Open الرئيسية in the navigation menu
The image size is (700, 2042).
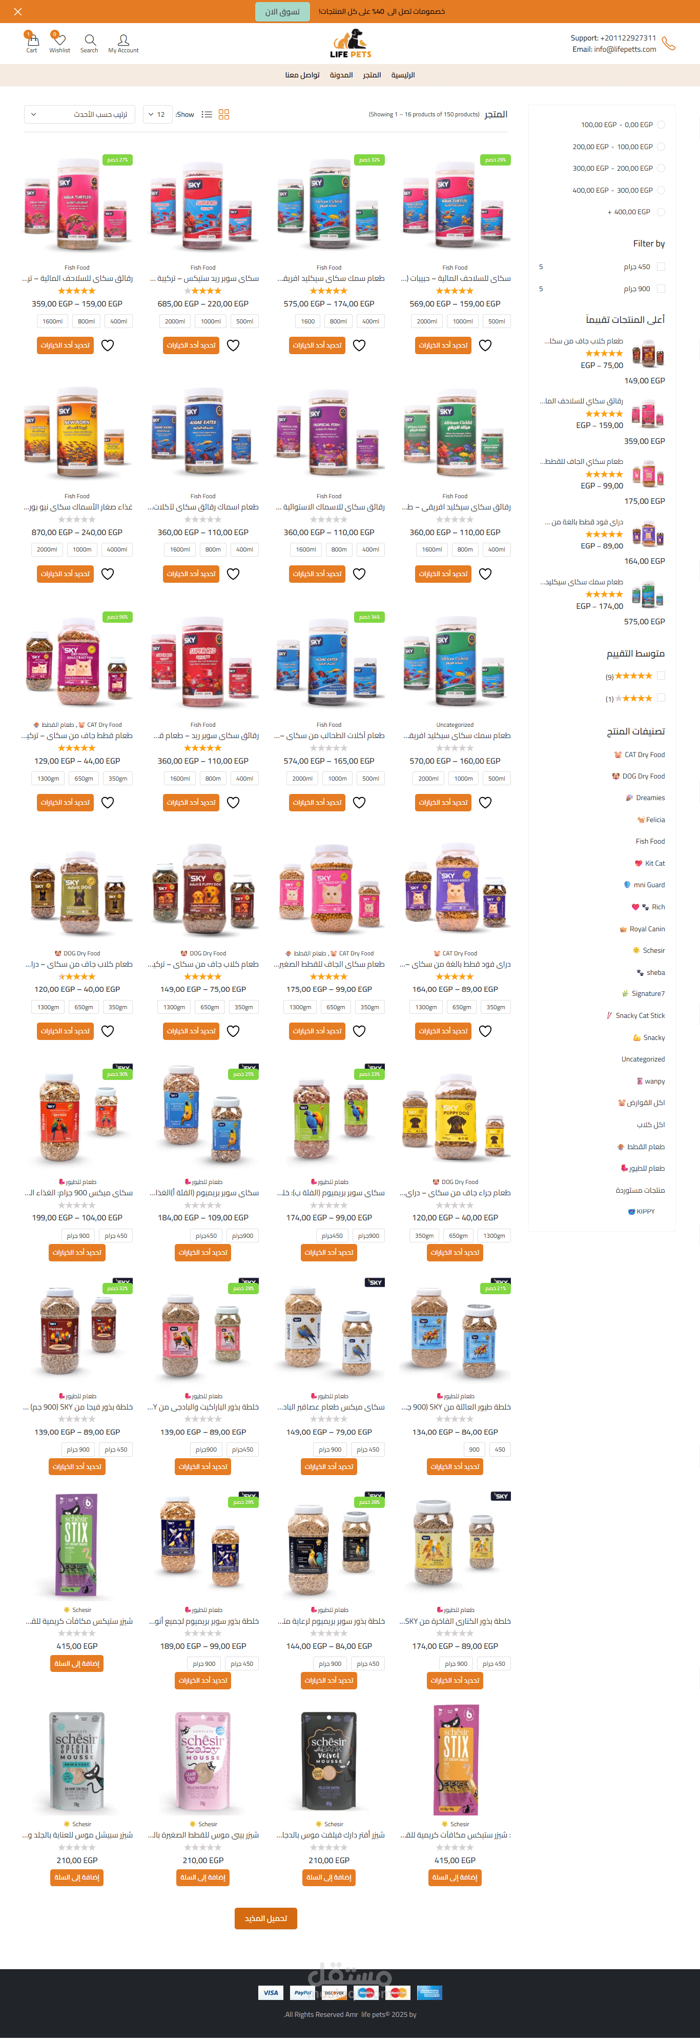403,74
